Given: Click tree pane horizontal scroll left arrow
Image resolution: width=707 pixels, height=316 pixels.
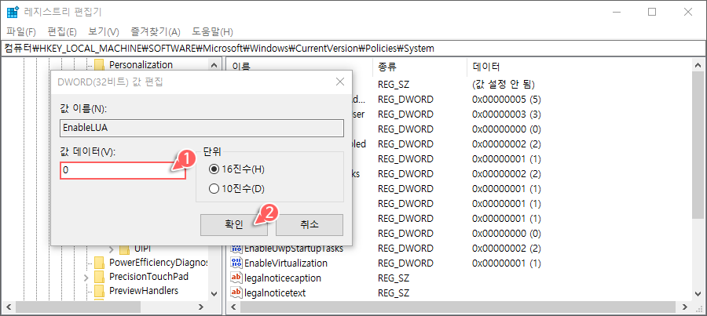Looking at the screenshot, I should point(8,307).
